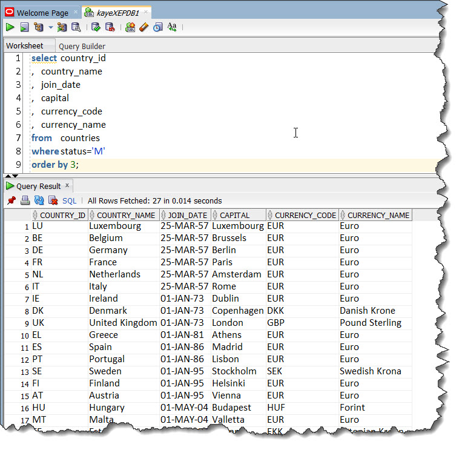
Task: Switch to the Welcome Page tab
Action: pyautogui.click(x=42, y=13)
